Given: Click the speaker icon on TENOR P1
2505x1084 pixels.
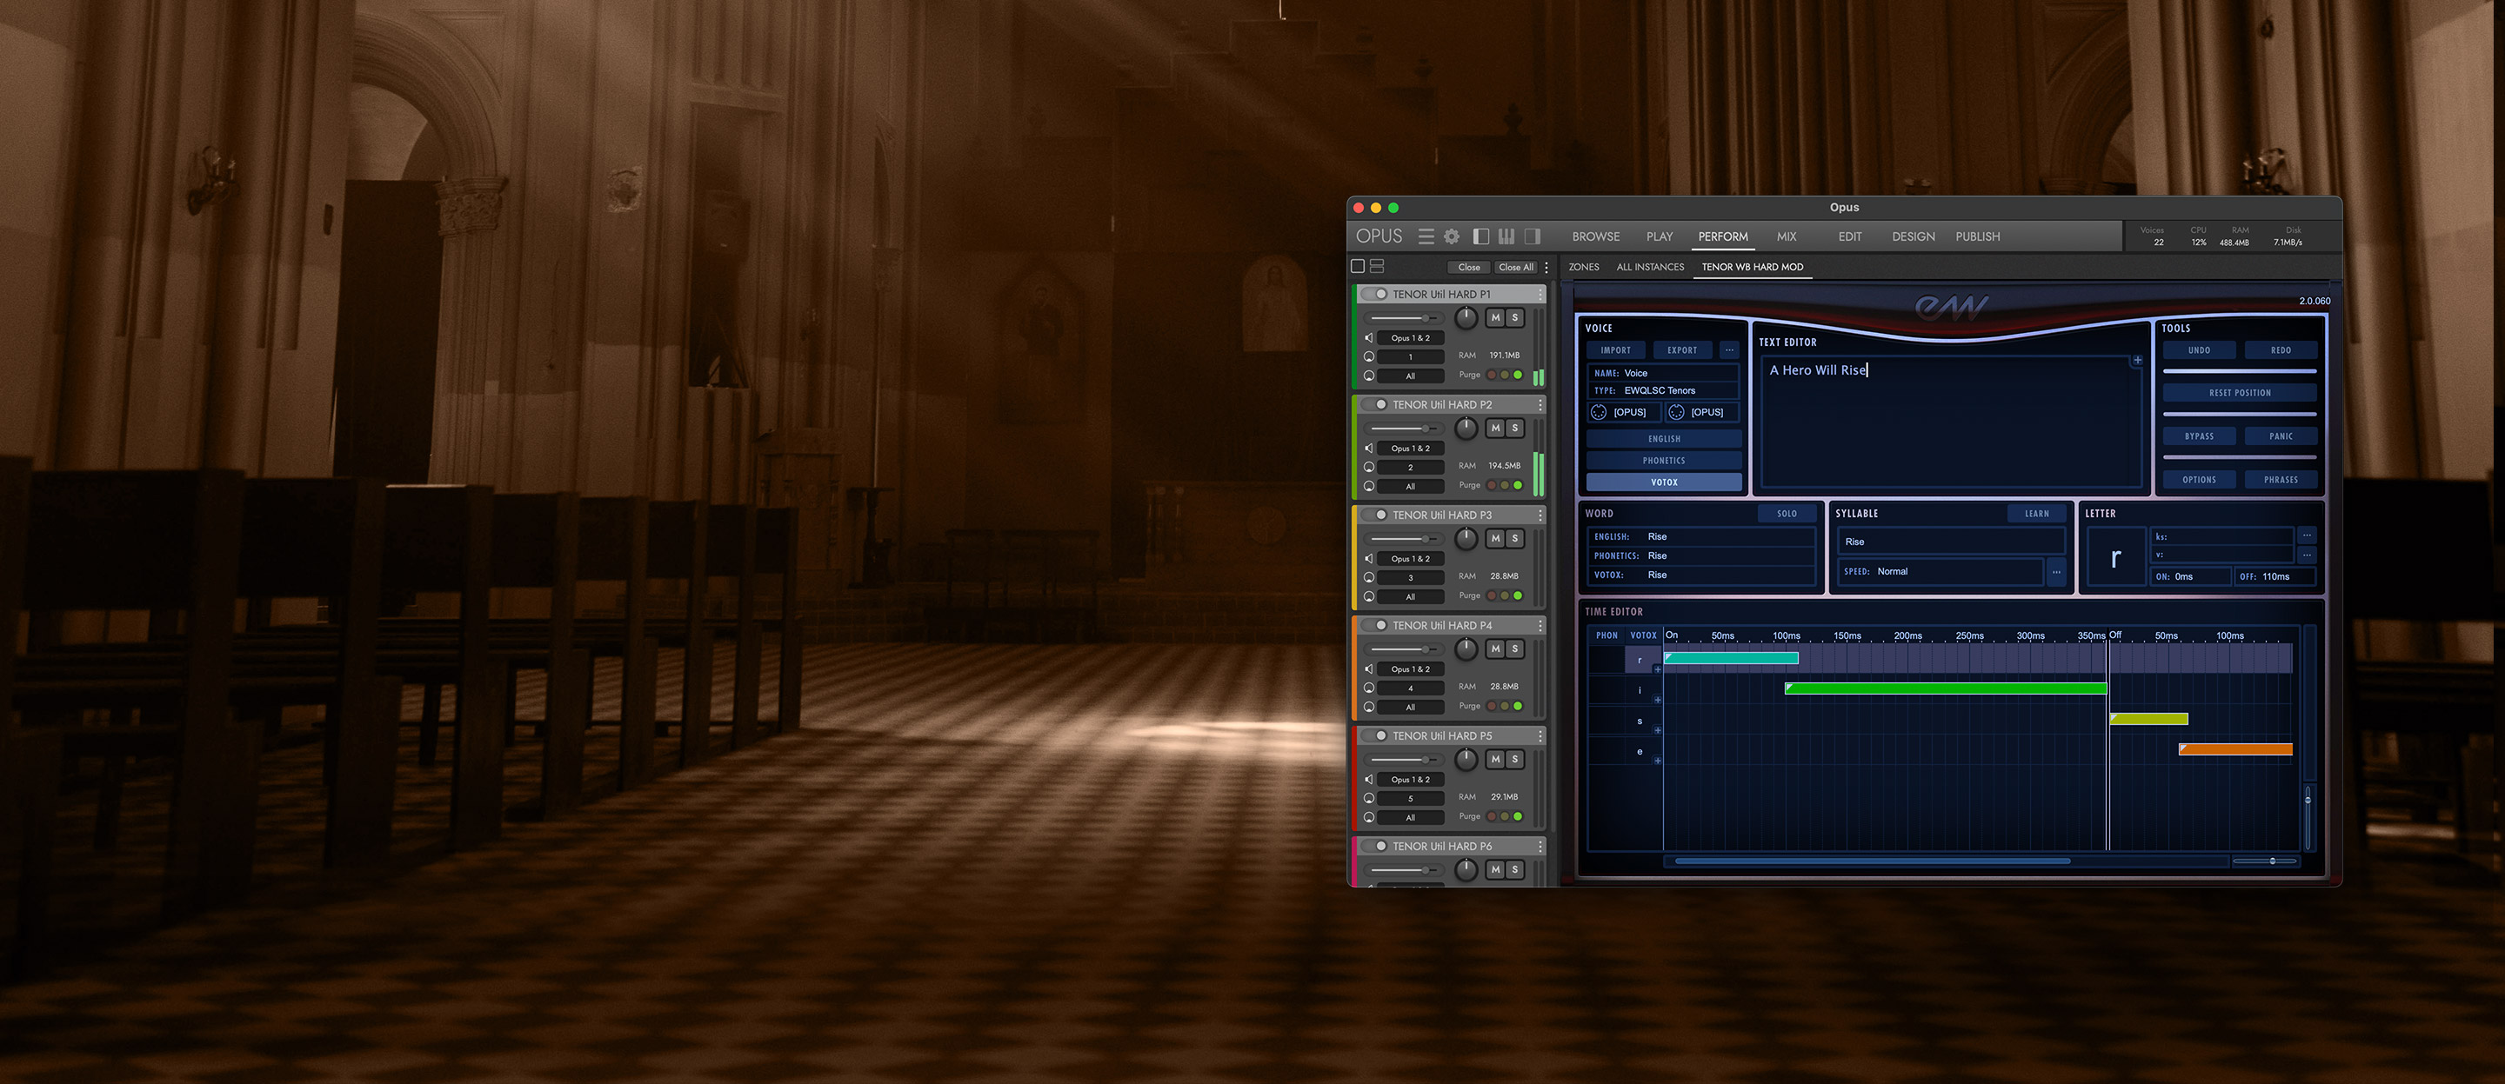Looking at the screenshot, I should pos(1369,338).
